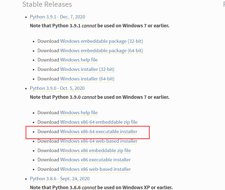Viewport: 225px width, 190px height.
Task: Download Windows x86 executable installer
Action: 95,160
